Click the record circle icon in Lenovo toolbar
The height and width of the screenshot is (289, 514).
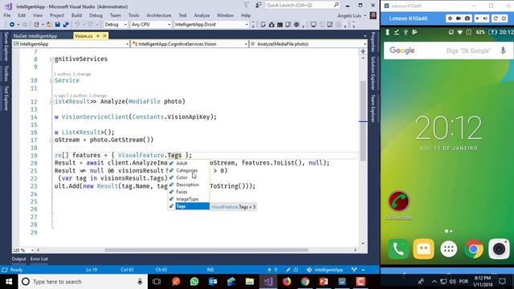click(x=450, y=18)
